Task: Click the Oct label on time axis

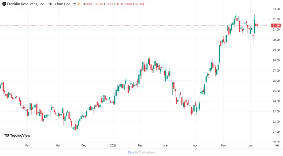Action: 27,146
